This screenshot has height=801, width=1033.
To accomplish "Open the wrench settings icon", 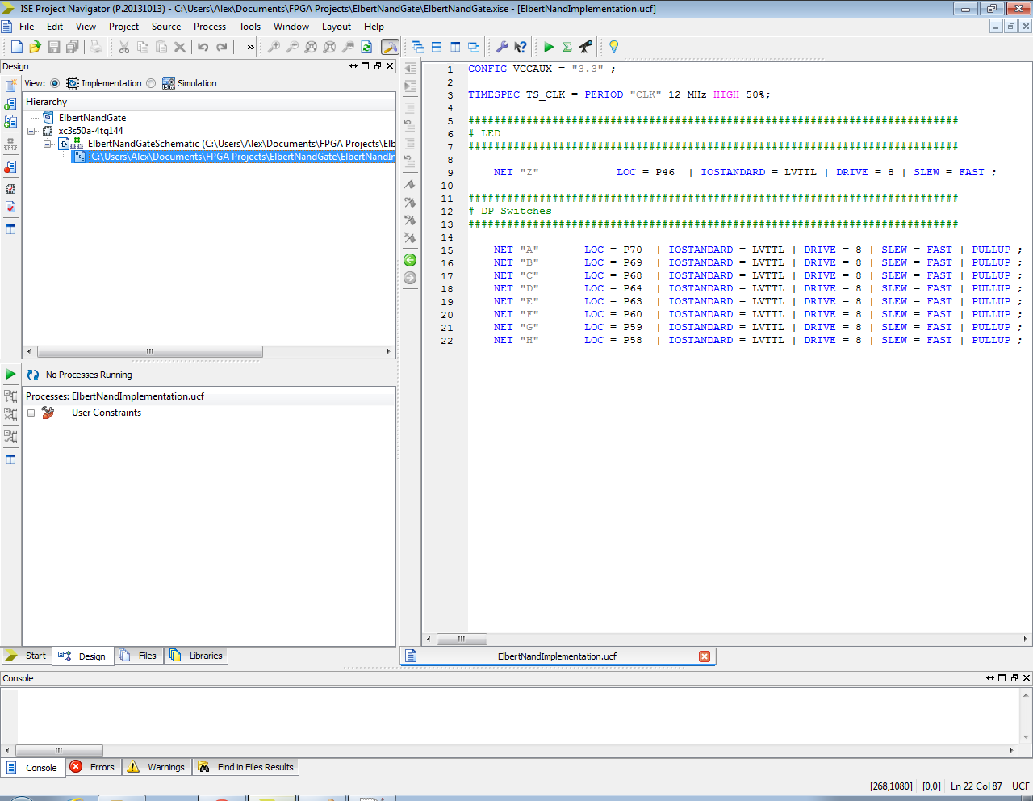I will (x=502, y=47).
